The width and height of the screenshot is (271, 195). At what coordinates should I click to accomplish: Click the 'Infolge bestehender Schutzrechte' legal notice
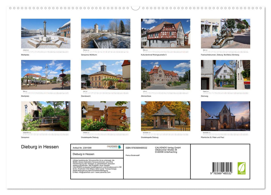coord(97,166)
